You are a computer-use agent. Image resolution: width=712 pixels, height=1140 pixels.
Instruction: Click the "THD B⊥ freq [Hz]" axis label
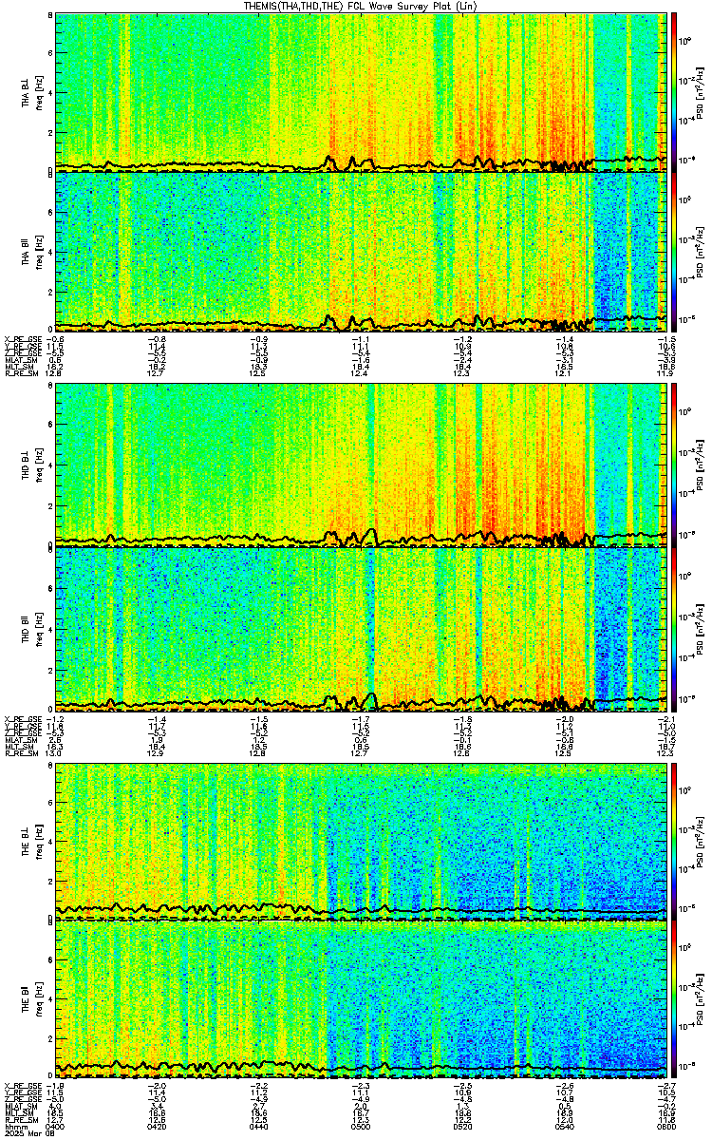(x=30, y=467)
